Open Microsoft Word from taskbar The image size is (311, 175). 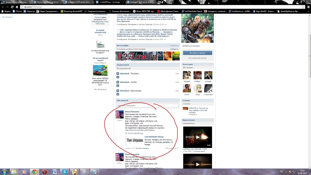coord(55,172)
